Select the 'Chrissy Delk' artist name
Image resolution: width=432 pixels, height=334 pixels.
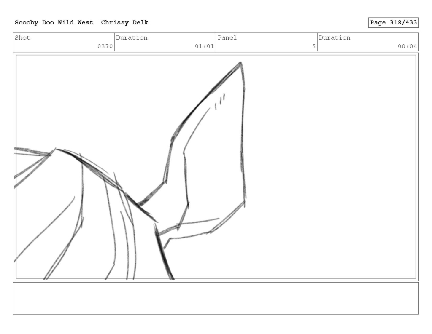pyautogui.click(x=124, y=23)
